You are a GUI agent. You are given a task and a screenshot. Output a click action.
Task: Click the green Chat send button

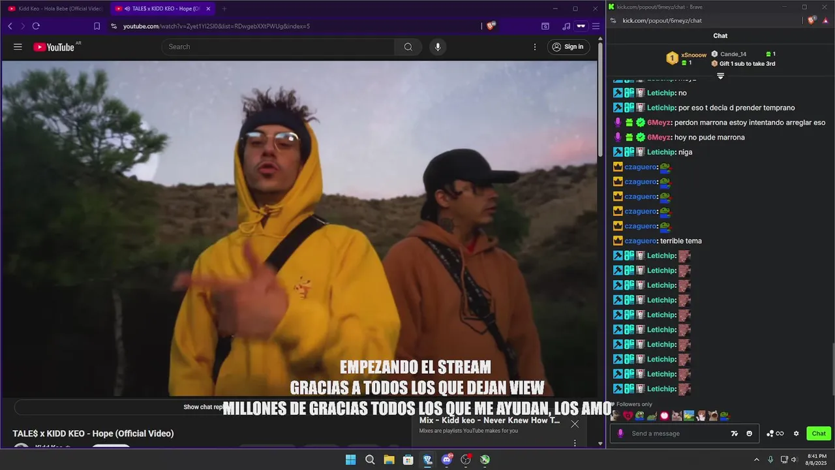(819, 433)
